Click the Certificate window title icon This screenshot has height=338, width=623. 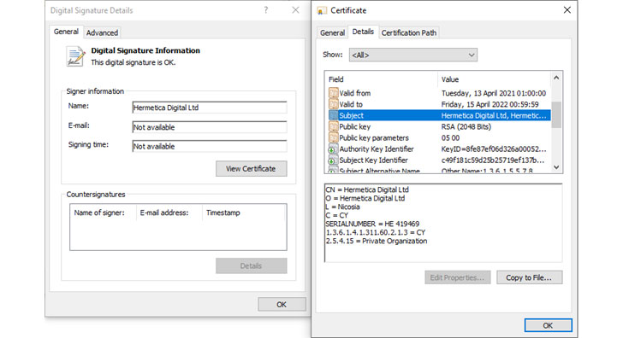[x=322, y=11]
